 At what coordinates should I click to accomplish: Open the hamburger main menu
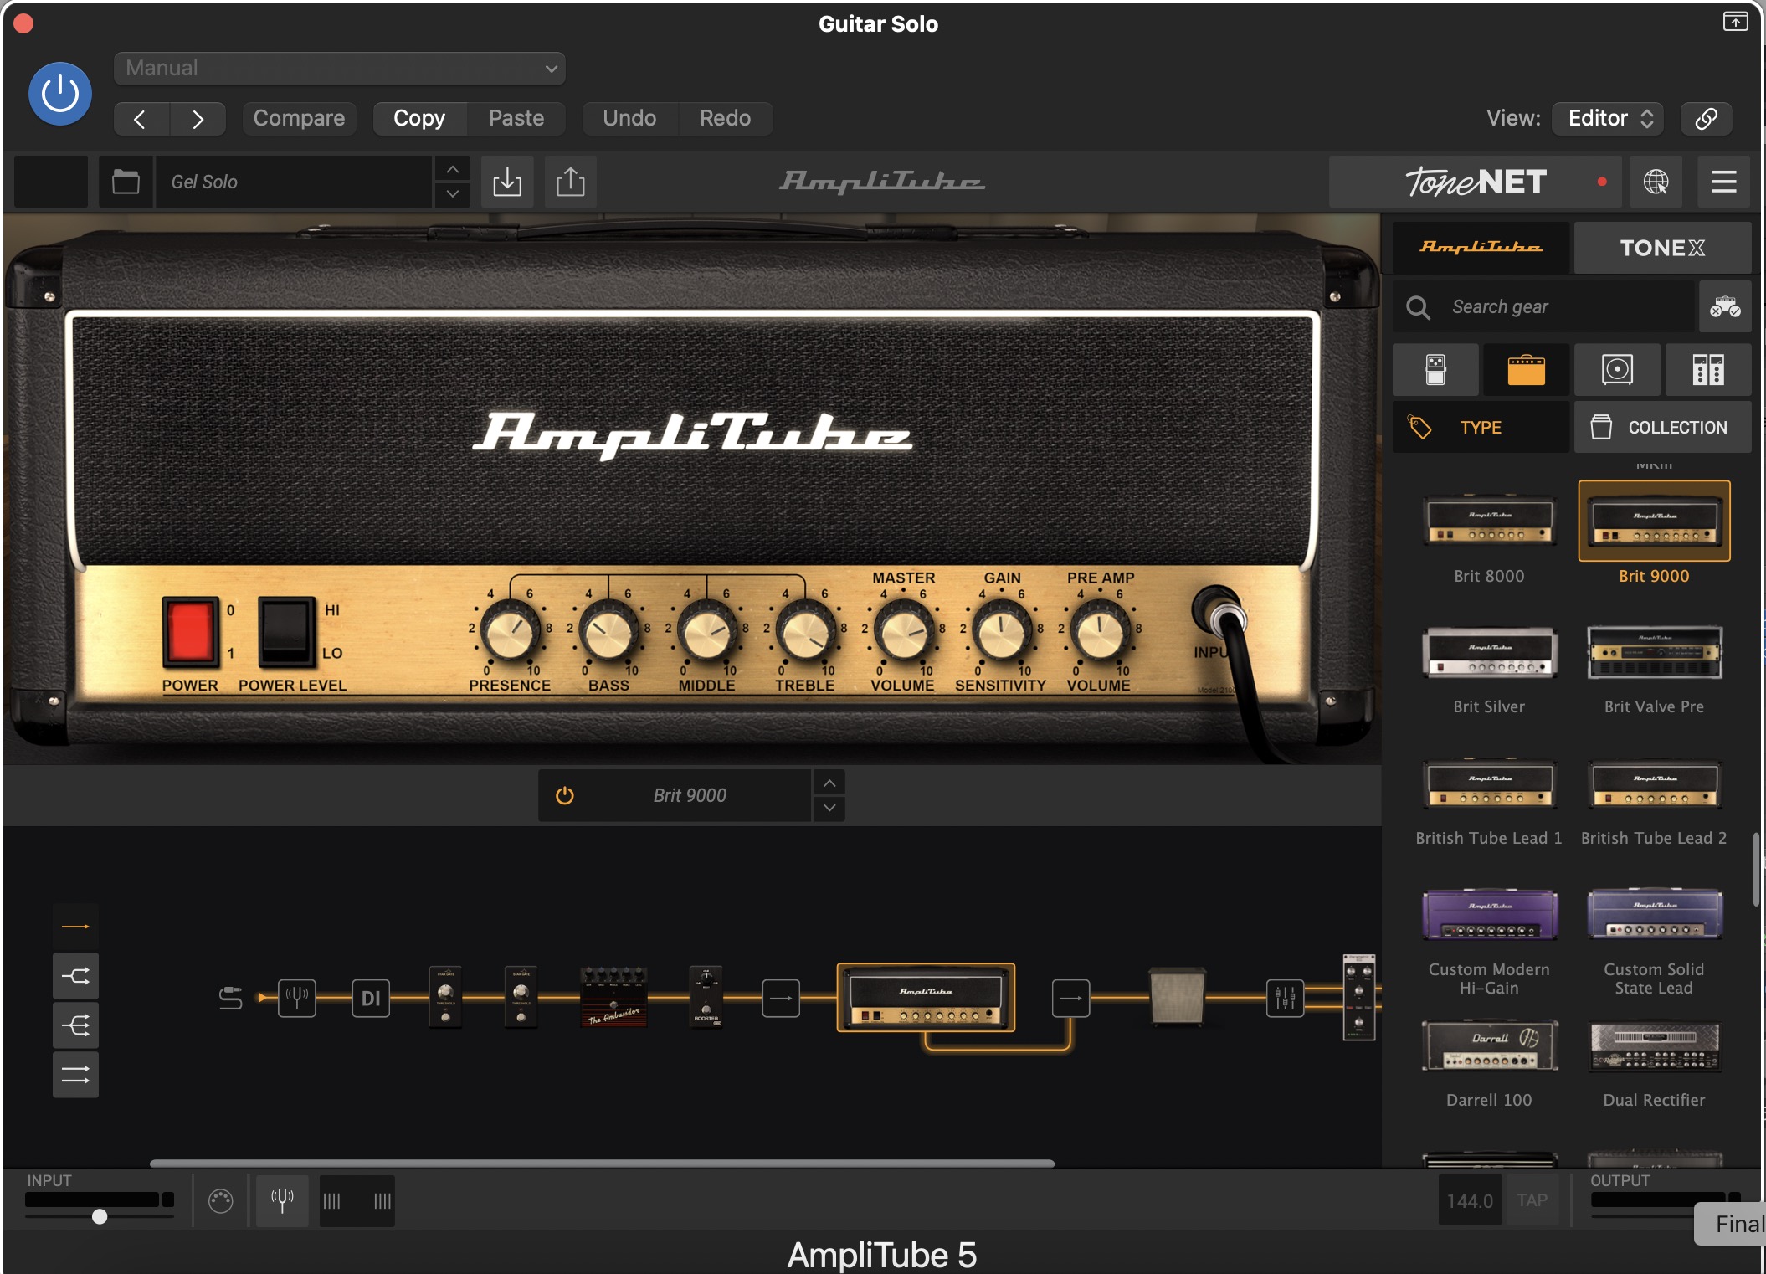[1723, 182]
